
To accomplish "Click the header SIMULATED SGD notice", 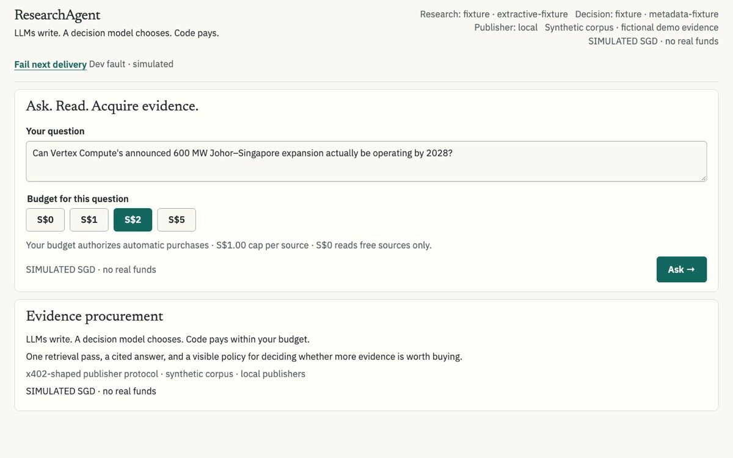I will tap(654, 42).
